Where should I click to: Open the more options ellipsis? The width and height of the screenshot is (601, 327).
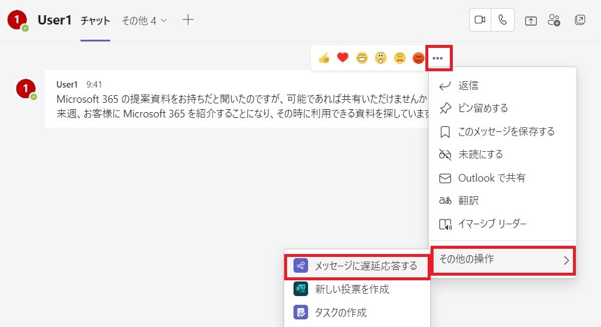coord(438,58)
